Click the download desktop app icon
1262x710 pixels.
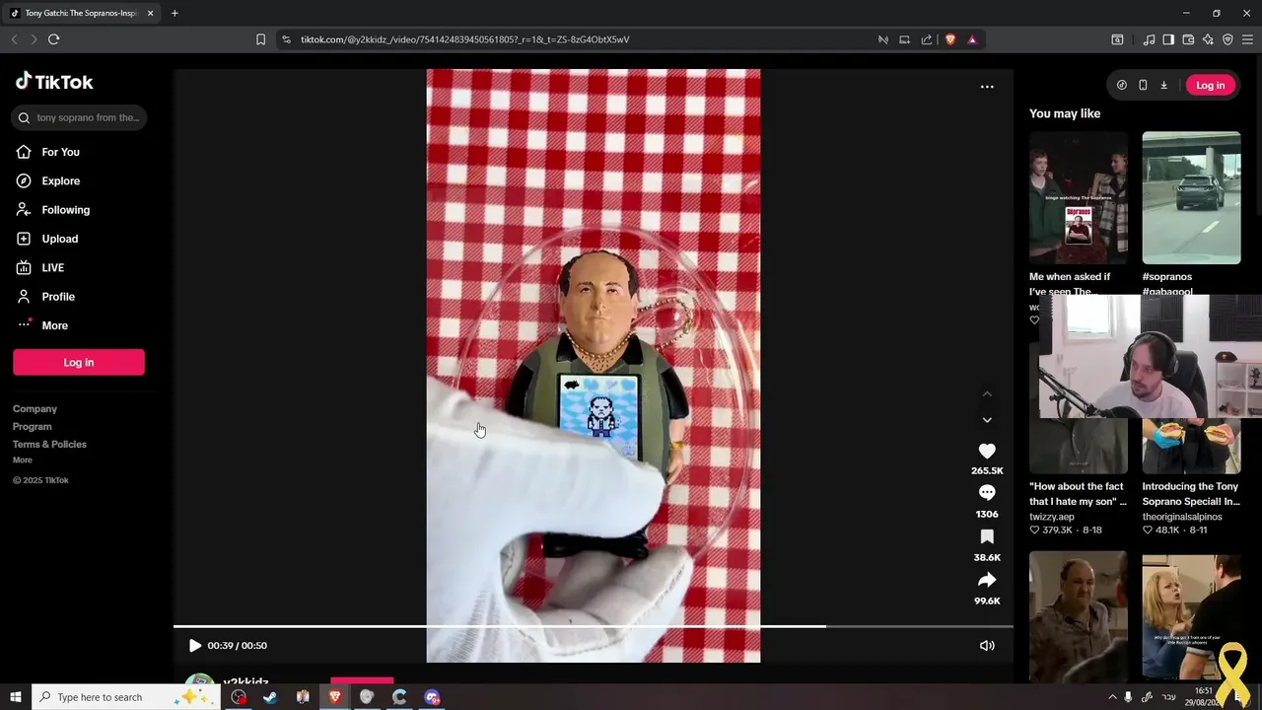(x=1163, y=85)
